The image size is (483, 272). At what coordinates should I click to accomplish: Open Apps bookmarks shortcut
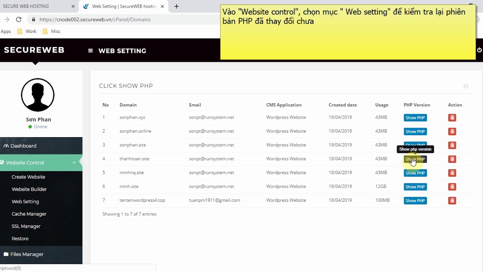[6, 31]
